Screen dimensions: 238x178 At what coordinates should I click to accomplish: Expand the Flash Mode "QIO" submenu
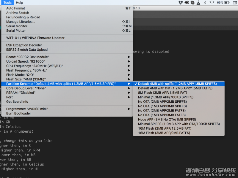tap(67, 75)
